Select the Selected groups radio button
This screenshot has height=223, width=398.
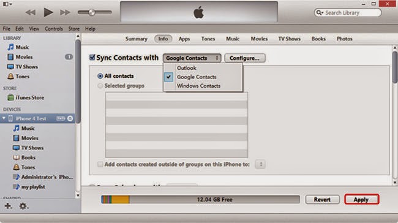coord(100,86)
